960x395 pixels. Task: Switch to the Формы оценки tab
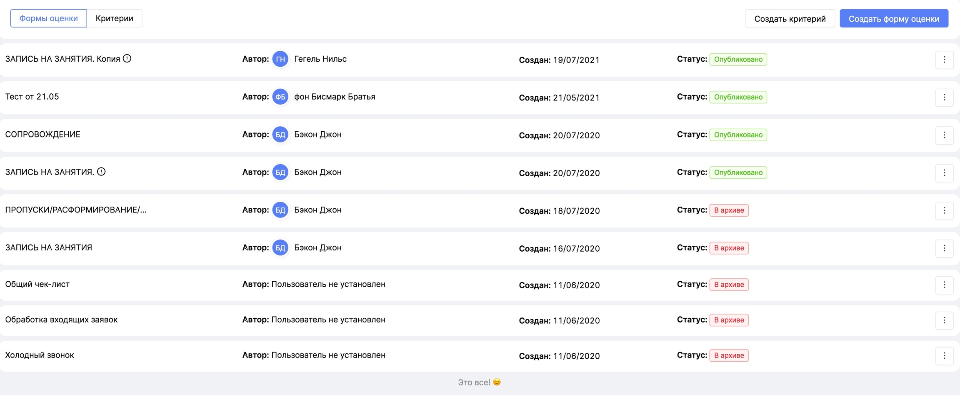tap(49, 18)
